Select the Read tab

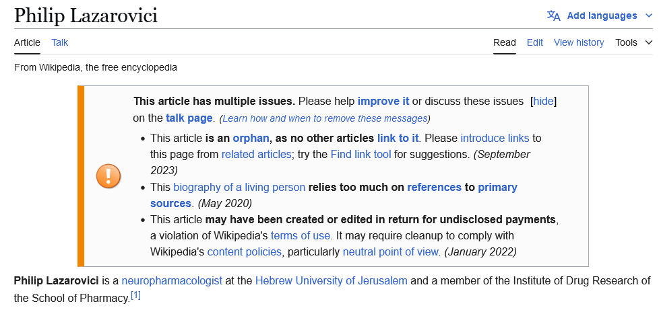tap(505, 42)
